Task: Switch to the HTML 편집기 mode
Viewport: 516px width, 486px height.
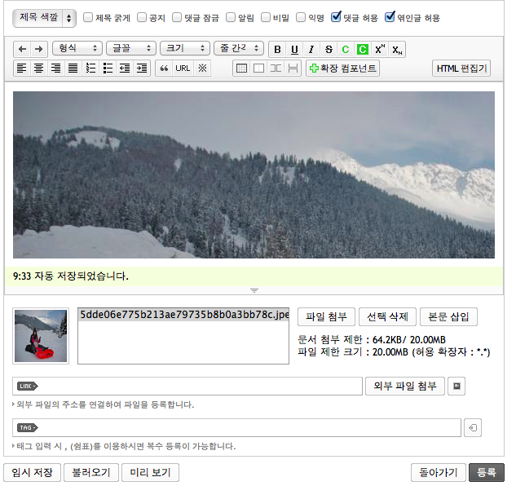Action: pyautogui.click(x=461, y=68)
